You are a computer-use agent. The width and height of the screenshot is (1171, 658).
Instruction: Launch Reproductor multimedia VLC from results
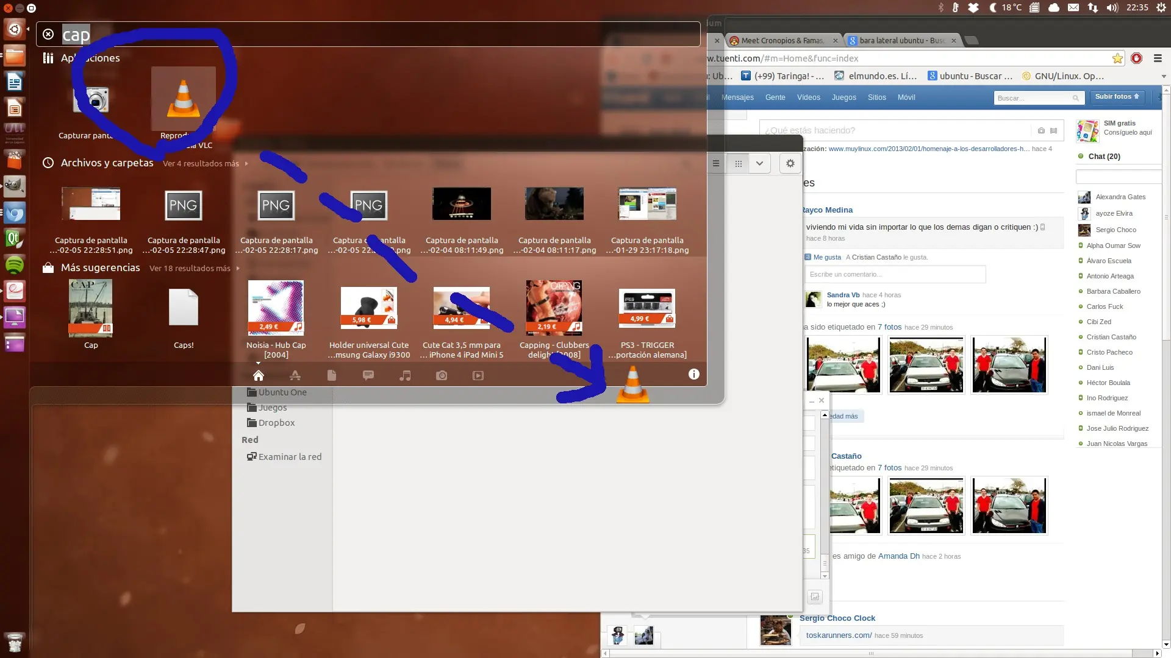click(184, 107)
